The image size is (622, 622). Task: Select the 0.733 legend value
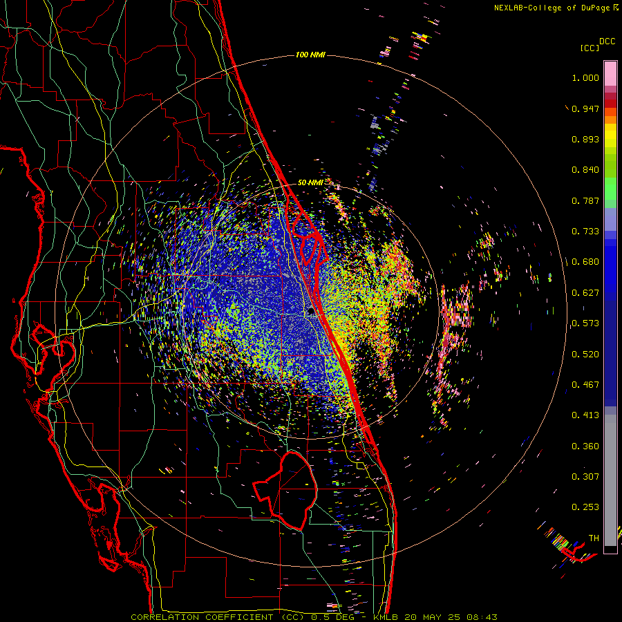coord(585,232)
